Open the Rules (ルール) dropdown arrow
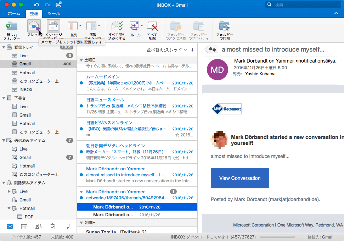 pos(142,26)
